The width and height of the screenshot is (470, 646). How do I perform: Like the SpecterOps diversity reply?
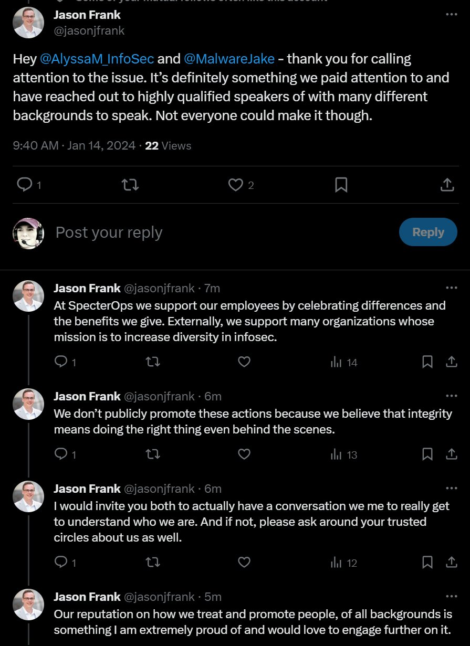coord(244,362)
